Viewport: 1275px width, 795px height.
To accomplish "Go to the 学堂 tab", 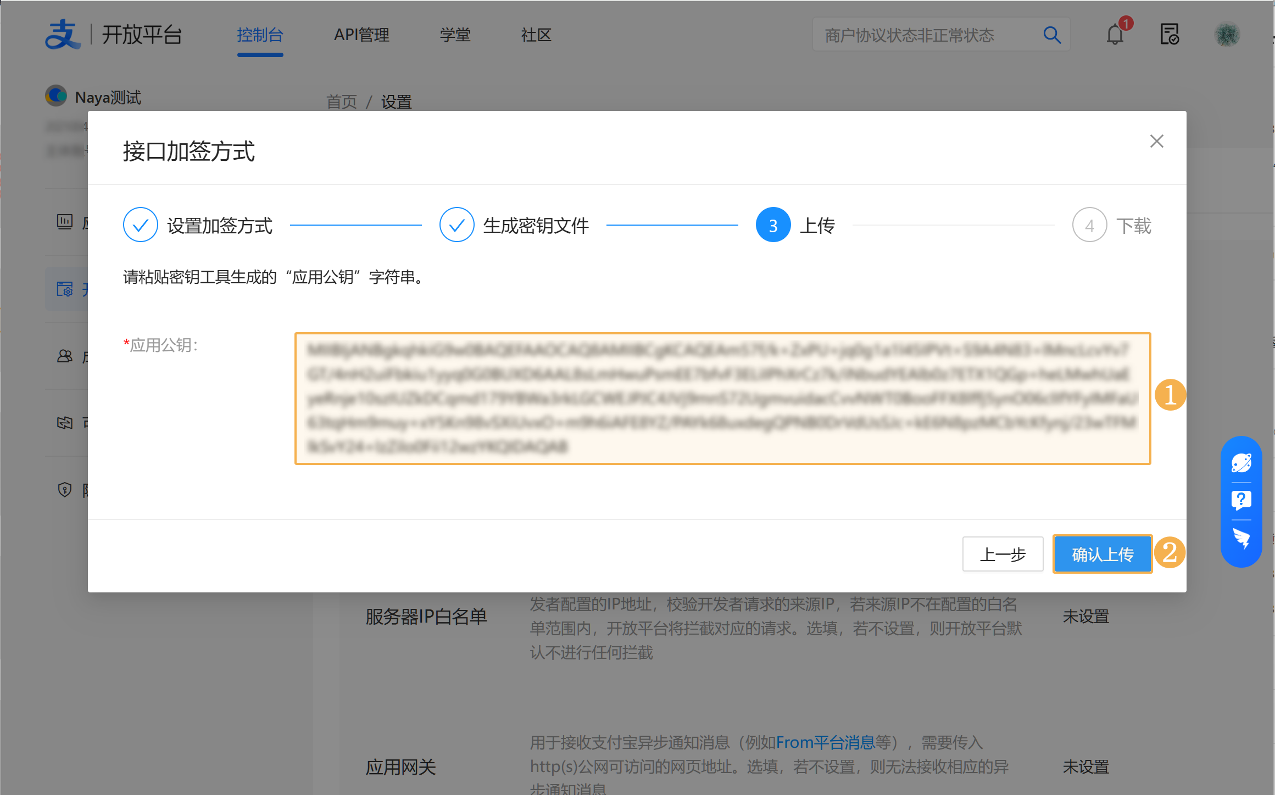I will [x=455, y=35].
